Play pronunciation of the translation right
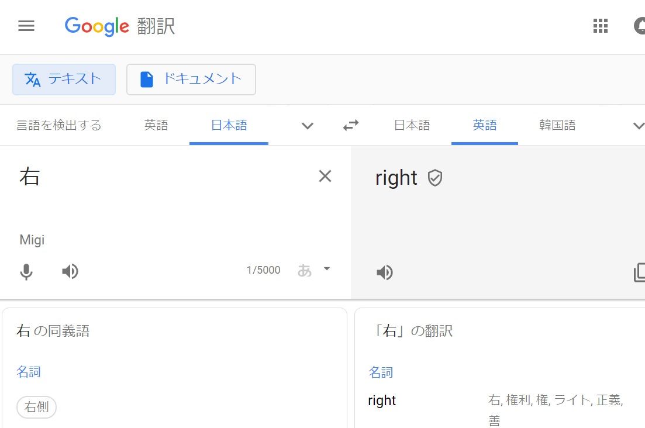This screenshot has height=428, width=645. [384, 272]
